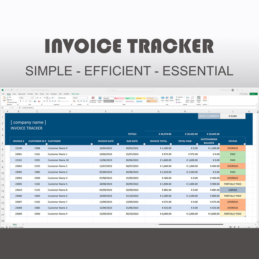Open the Sort & Filter tool
Viewport: 259px width, 259px height.
click(x=187, y=98)
